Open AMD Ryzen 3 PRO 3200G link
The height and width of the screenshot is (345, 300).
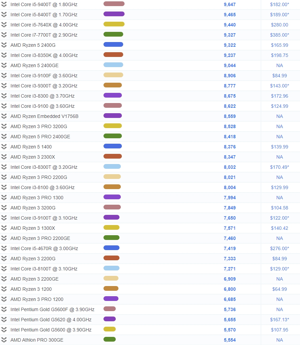39,126
